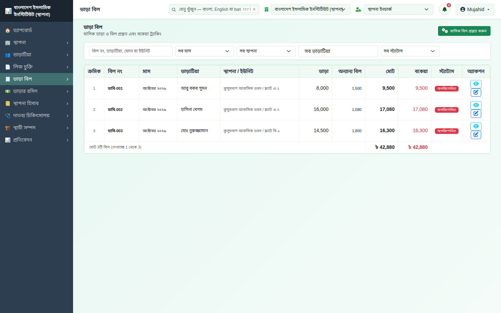This screenshot has height=313, width=501.
Task: View bill ভাবি-002 using eye icon
Action: tap(476, 105)
